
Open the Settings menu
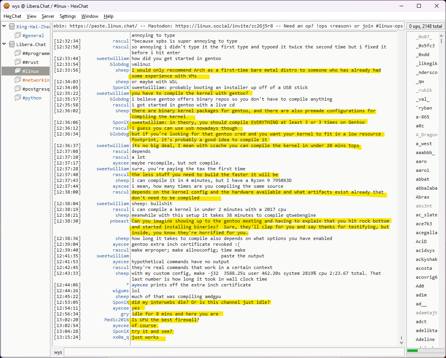coord(68,16)
